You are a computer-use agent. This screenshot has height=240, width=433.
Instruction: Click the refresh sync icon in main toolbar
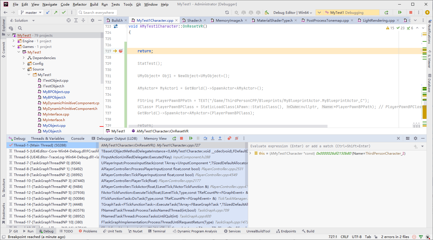227,12
